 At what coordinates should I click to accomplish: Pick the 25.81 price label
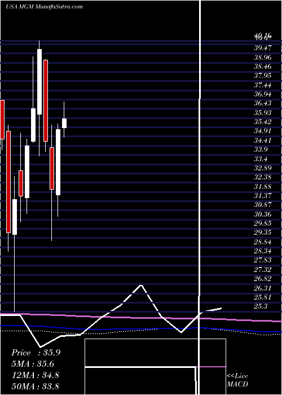click(263, 297)
